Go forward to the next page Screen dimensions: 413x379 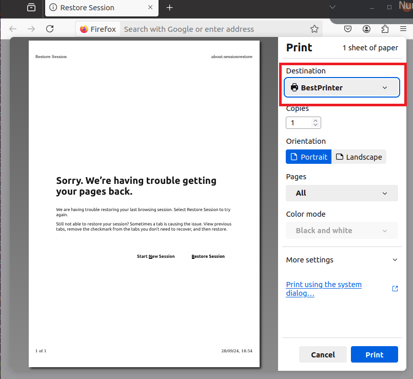click(x=31, y=29)
